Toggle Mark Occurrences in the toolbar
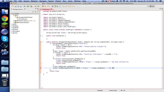This screenshot has width=164, height=92. click(55, 6)
